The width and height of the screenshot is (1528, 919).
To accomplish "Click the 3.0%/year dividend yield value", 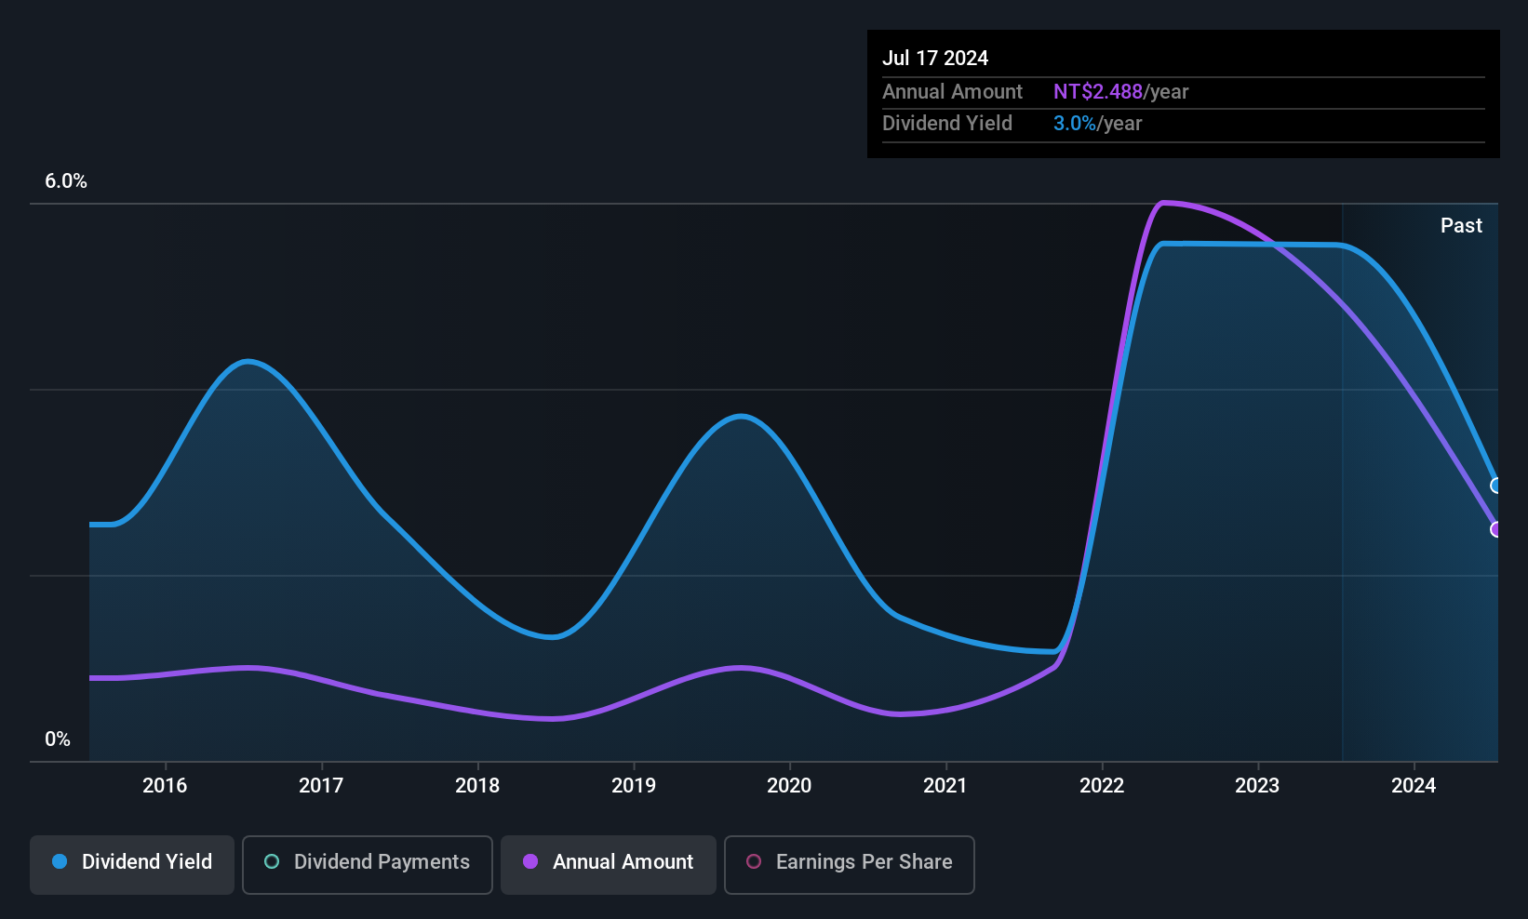I will (1097, 124).
